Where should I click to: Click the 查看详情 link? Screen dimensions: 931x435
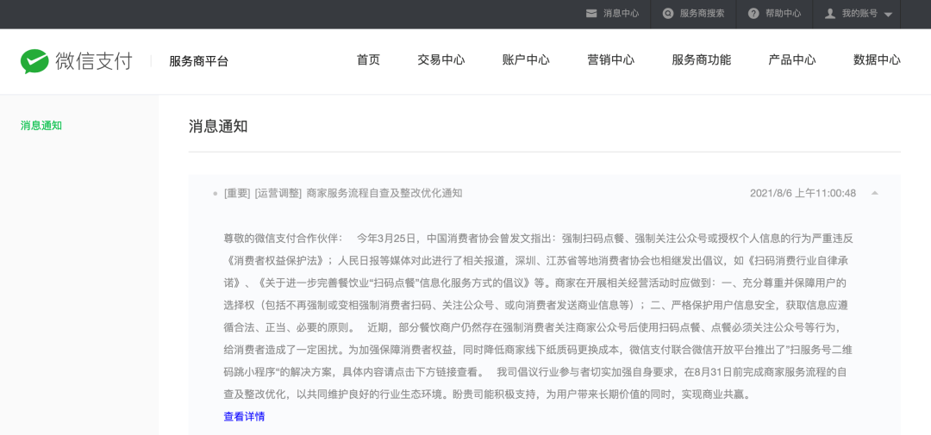coord(244,417)
